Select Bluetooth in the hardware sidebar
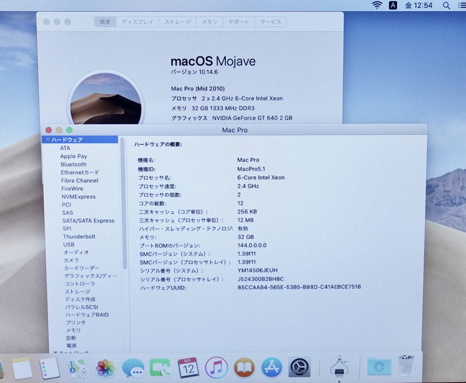 (73, 164)
